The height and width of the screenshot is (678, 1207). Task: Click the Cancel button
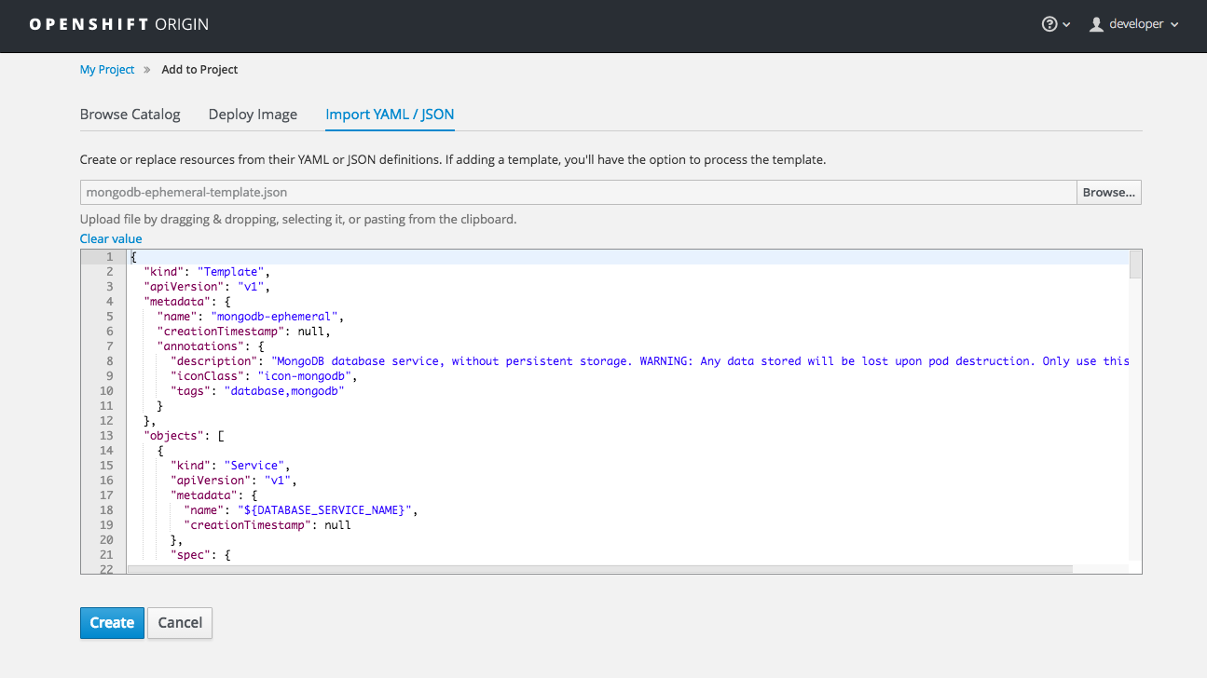click(x=180, y=623)
